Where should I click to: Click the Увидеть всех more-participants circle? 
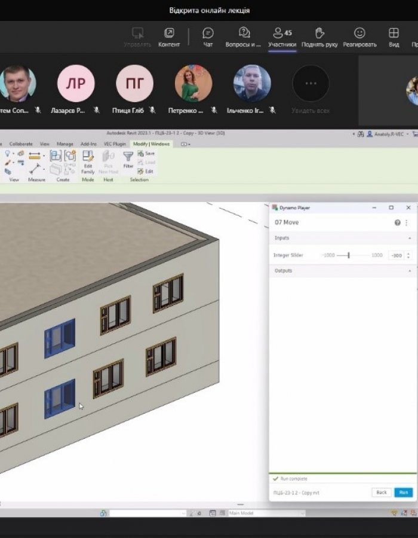point(311,83)
